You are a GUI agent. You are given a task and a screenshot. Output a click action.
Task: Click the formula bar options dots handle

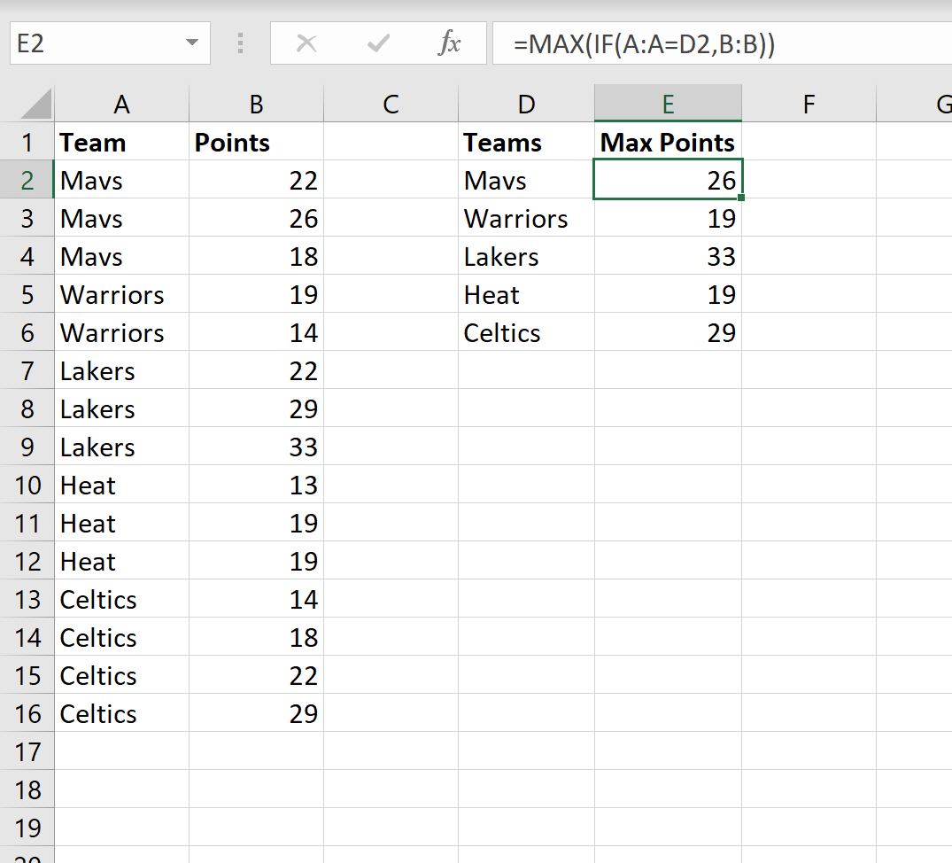[240, 43]
